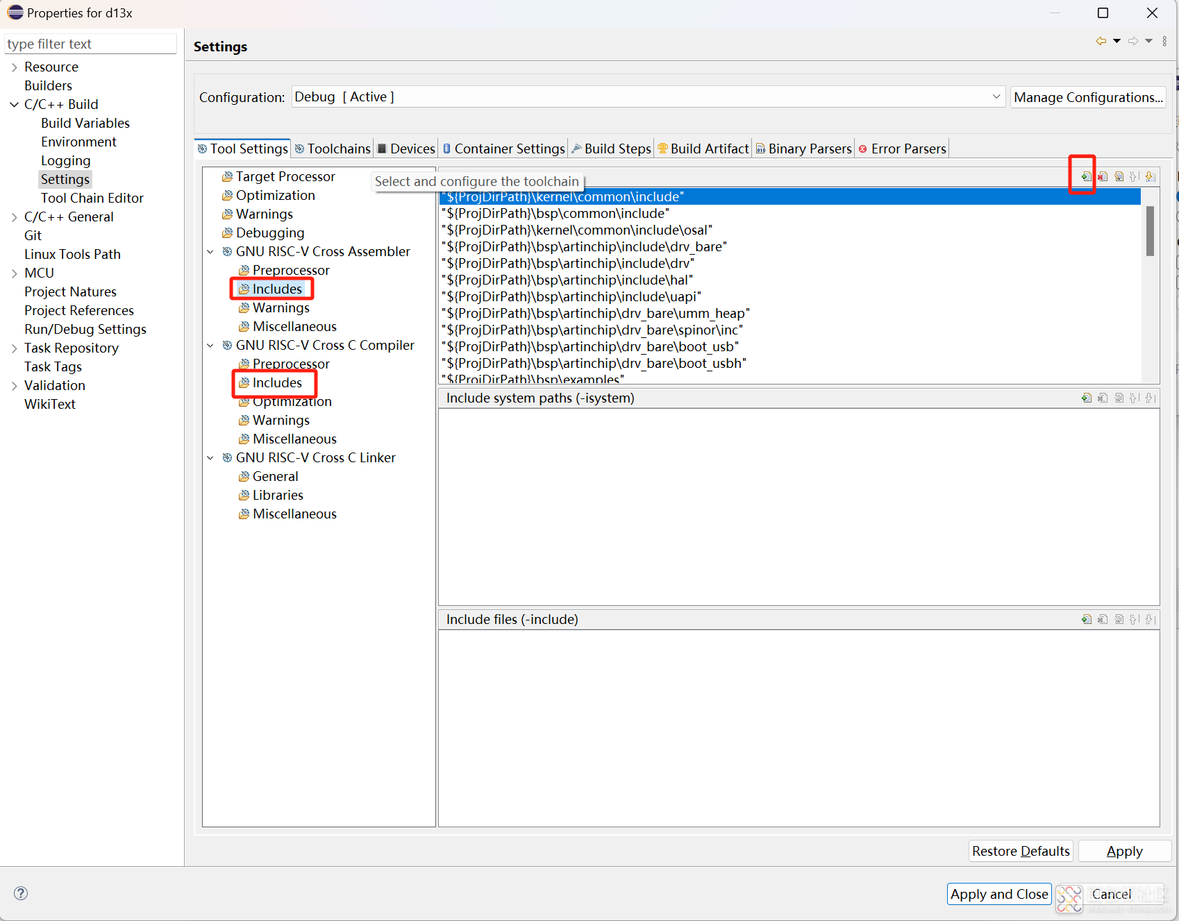
Task: Click Delete icon in Include system paths section
Action: pyautogui.click(x=1103, y=398)
